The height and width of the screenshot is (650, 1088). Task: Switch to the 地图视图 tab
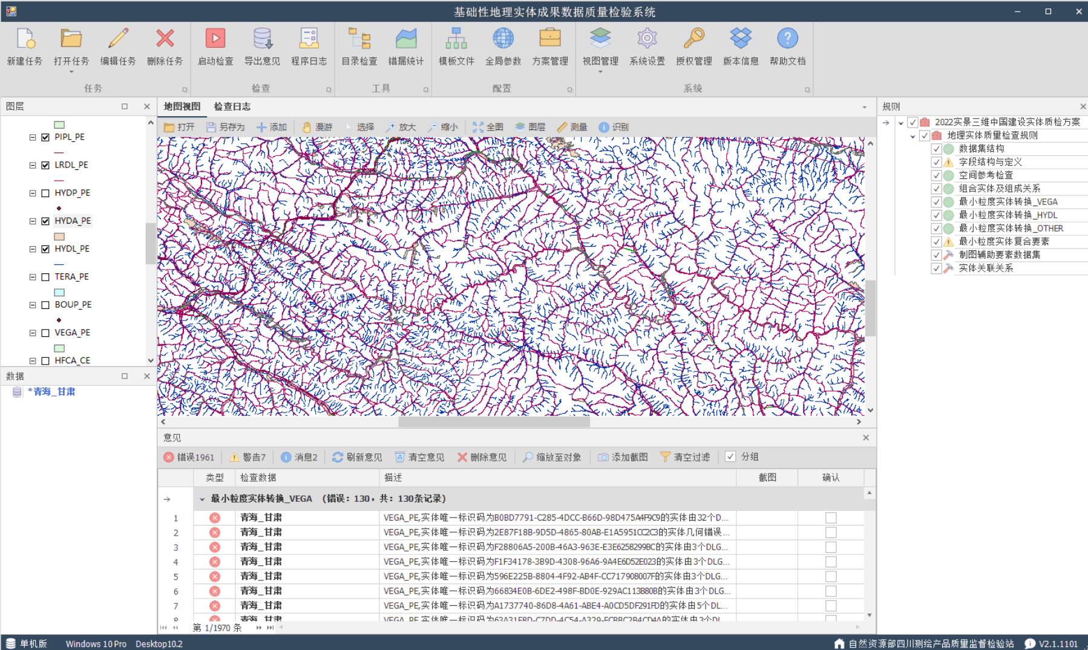point(182,106)
